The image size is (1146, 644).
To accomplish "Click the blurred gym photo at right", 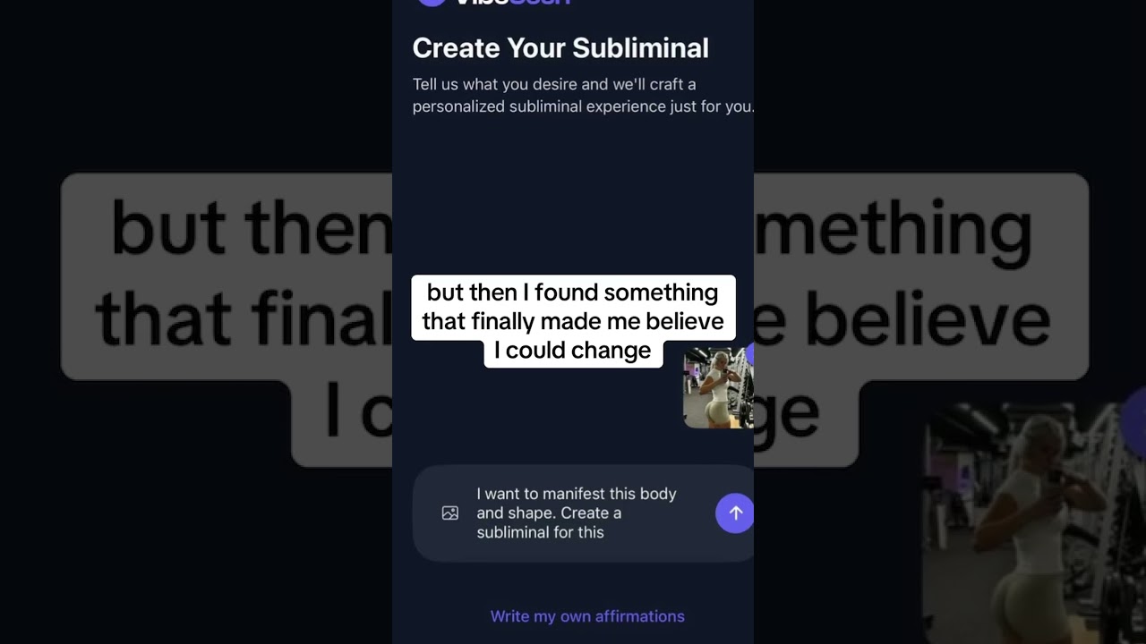I will coord(1034,523).
